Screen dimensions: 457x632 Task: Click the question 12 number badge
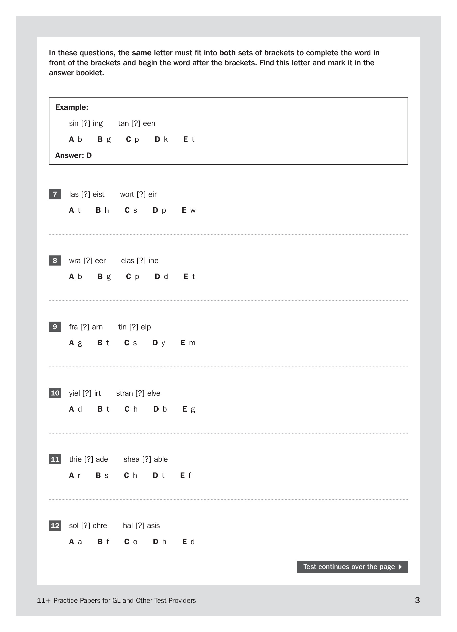pos(55,526)
